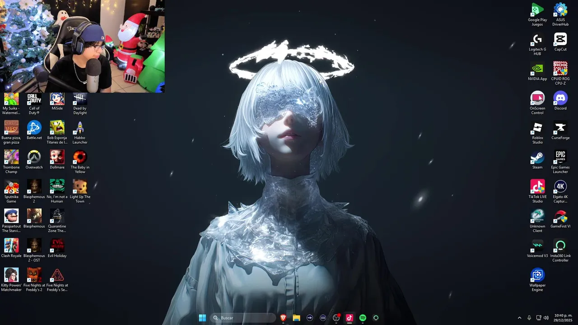The width and height of the screenshot is (578, 325).
Task: Open the MiSide game shortcut
Action: pyautogui.click(x=57, y=102)
